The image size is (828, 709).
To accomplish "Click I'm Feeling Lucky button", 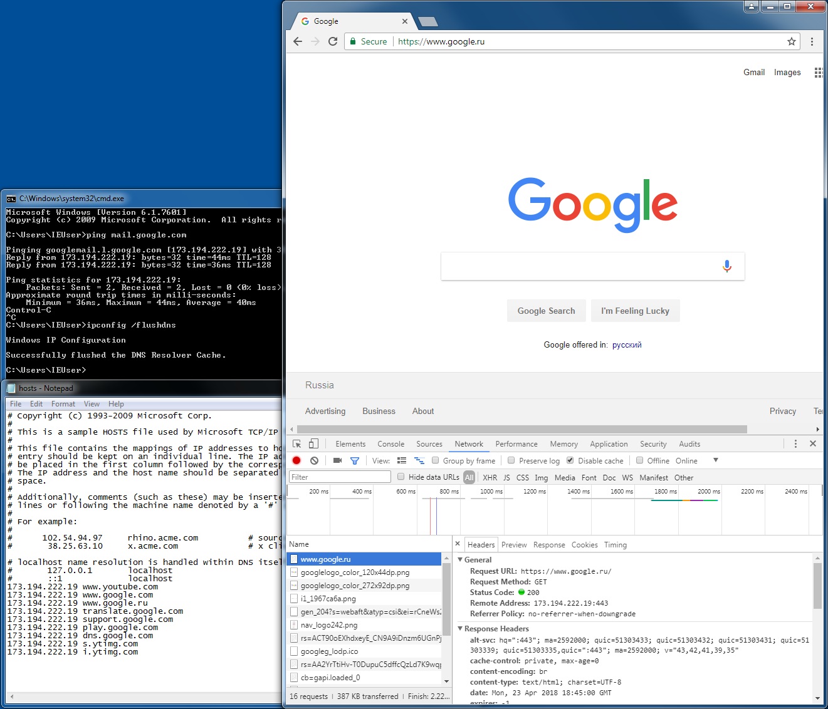I will pyautogui.click(x=635, y=311).
